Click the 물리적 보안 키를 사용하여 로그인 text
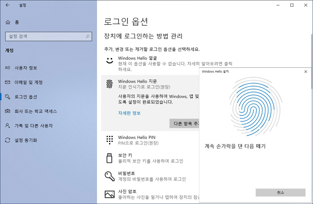Screen dimensions: 313x204 click(x=151, y=161)
